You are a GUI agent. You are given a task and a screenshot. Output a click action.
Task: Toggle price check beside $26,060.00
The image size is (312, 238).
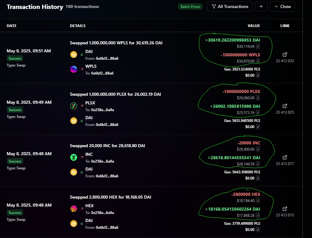pos(258,98)
